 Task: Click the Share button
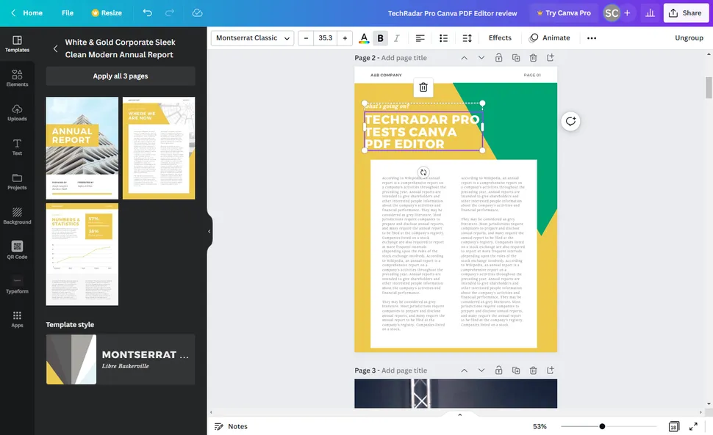684,13
